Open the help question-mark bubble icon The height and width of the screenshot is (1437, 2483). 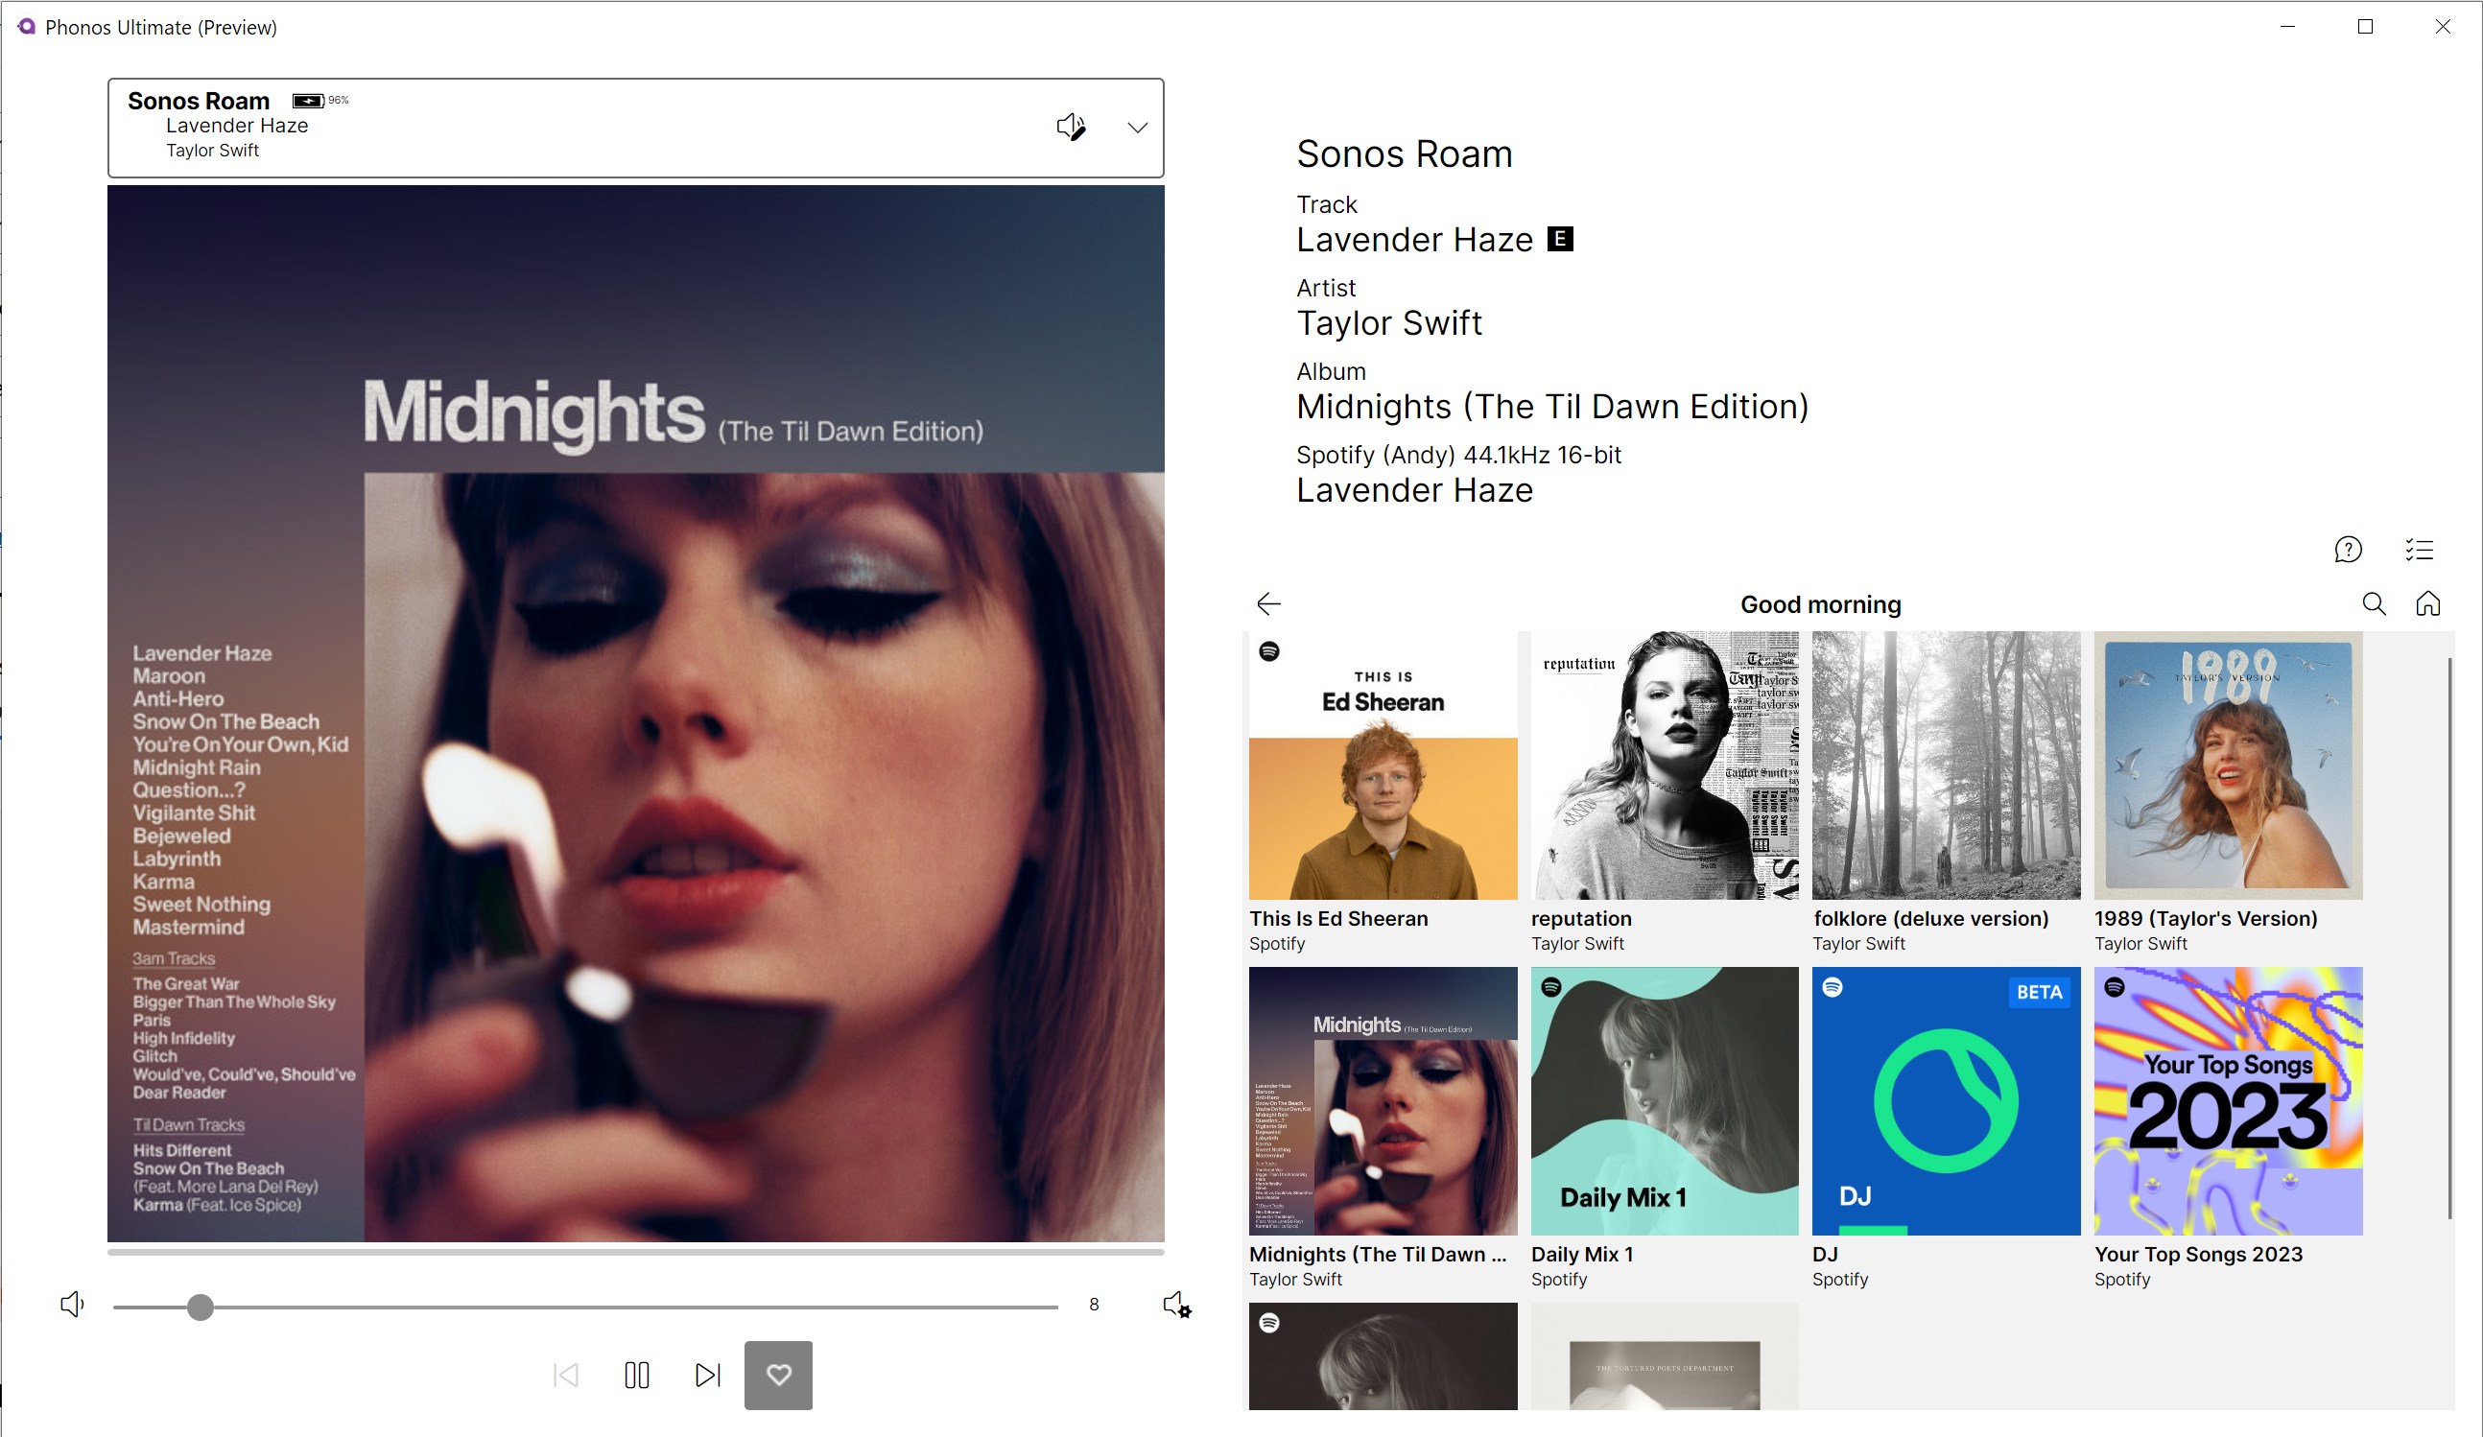pyautogui.click(x=2348, y=550)
